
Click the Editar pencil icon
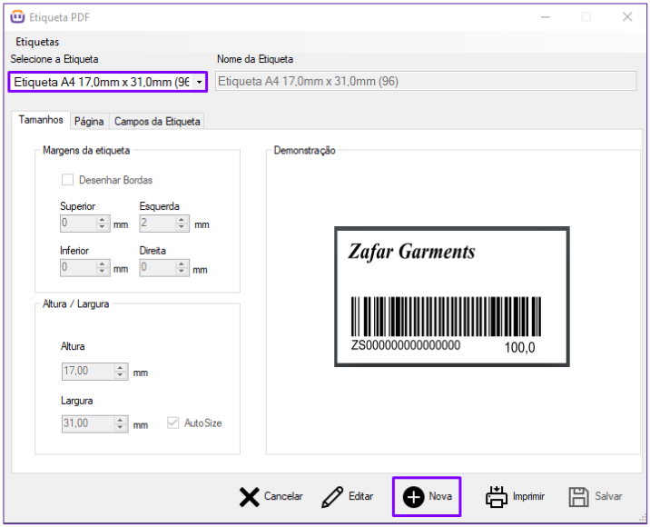332,497
